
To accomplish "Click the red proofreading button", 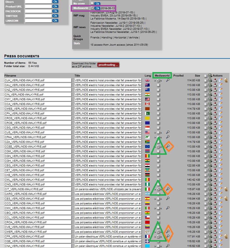I will (108, 65).
